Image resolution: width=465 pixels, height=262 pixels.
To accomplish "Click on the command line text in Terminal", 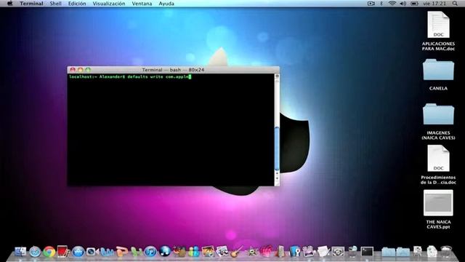I will point(130,76).
